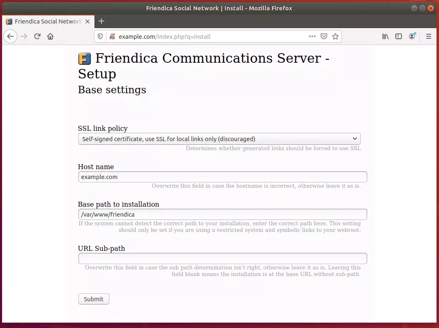
Task: Go back to the previous page
Action: tap(10, 36)
